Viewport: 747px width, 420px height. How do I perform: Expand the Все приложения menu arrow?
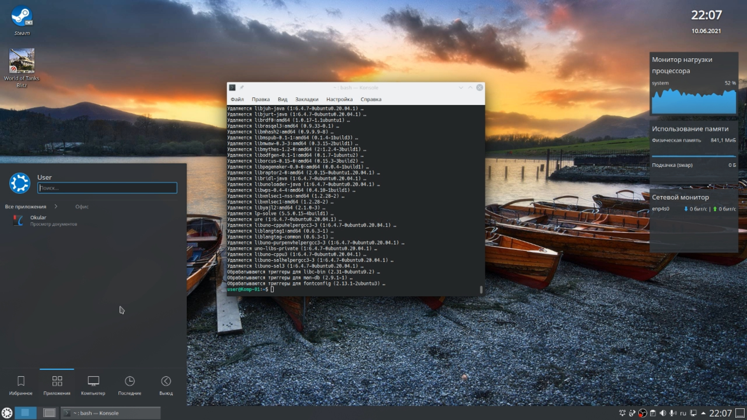point(56,206)
